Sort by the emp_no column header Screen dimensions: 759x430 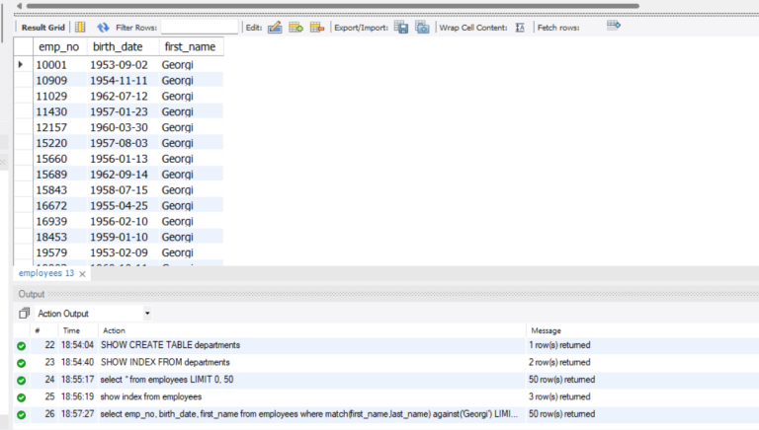coord(59,47)
